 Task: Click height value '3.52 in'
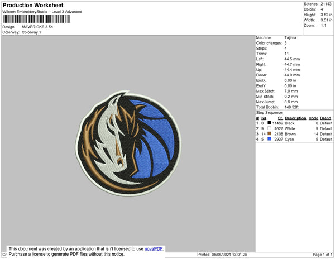327,15
